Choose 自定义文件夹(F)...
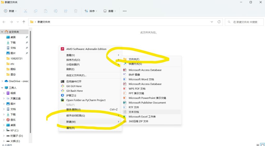The height and width of the screenshot is (146, 265). [x=90, y=75]
